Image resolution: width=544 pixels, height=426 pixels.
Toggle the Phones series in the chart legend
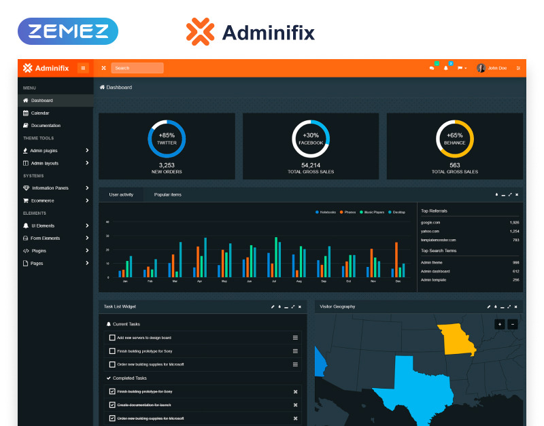tap(347, 213)
